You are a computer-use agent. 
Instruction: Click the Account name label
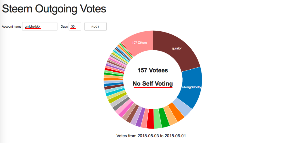(12, 26)
